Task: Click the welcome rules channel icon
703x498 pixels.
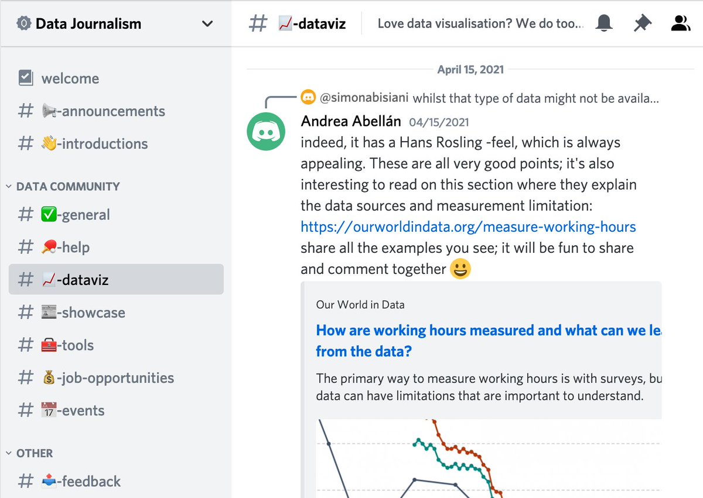Action: [x=26, y=78]
